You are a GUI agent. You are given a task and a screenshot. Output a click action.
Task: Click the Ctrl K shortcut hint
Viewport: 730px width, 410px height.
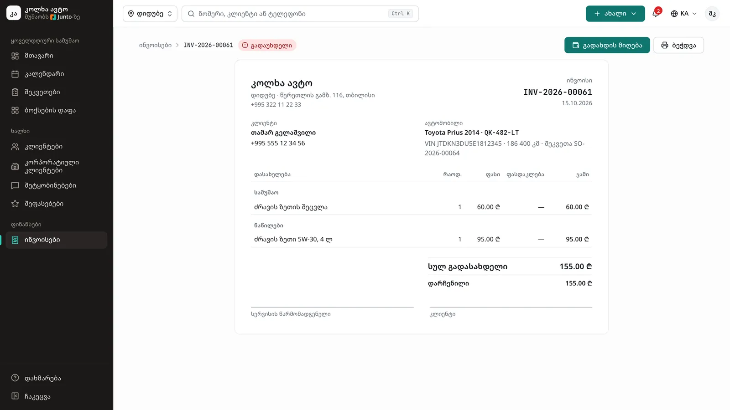(401, 14)
